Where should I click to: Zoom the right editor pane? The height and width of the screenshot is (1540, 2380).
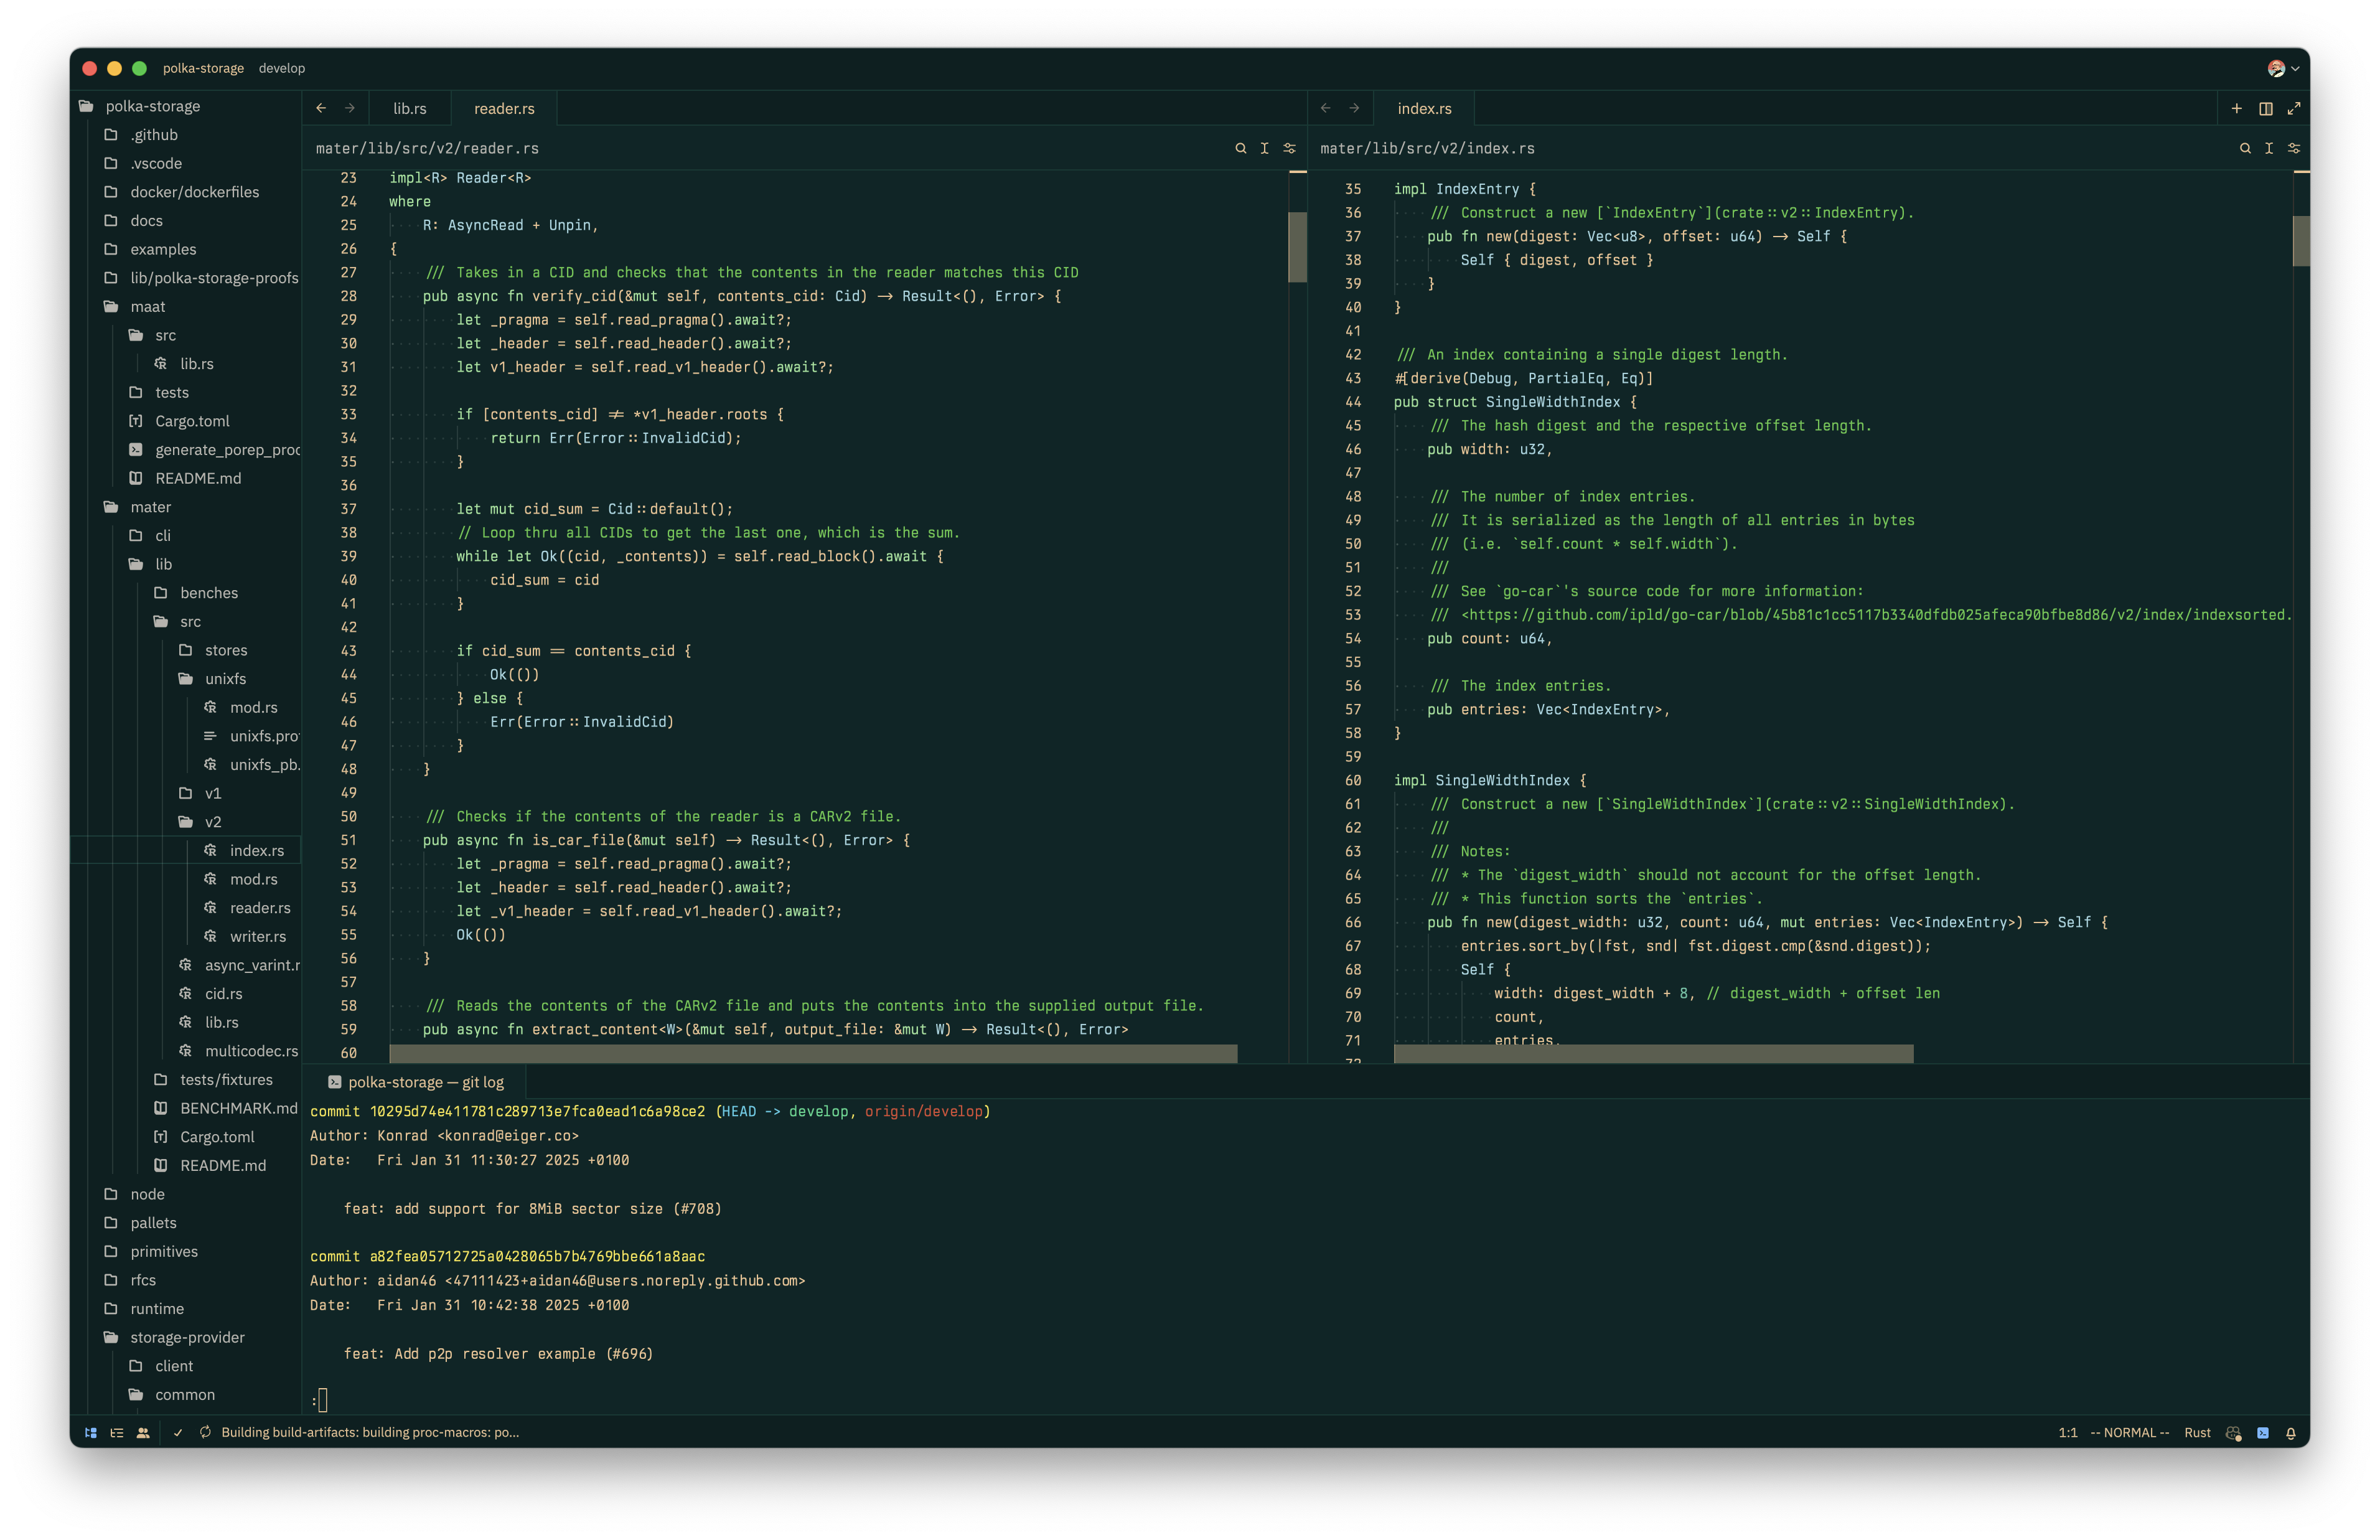point(2294,108)
